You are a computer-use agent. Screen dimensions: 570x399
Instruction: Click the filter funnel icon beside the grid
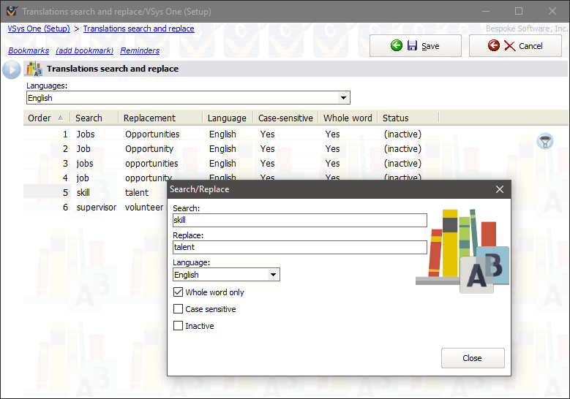tap(544, 141)
